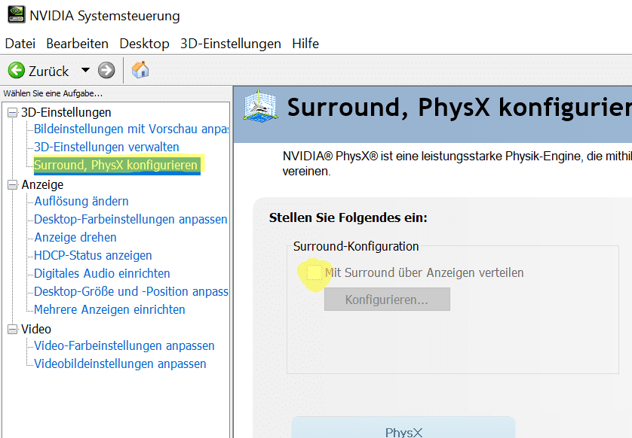Open HDCP-Status anzeigen
632x438 pixels.
point(93,255)
